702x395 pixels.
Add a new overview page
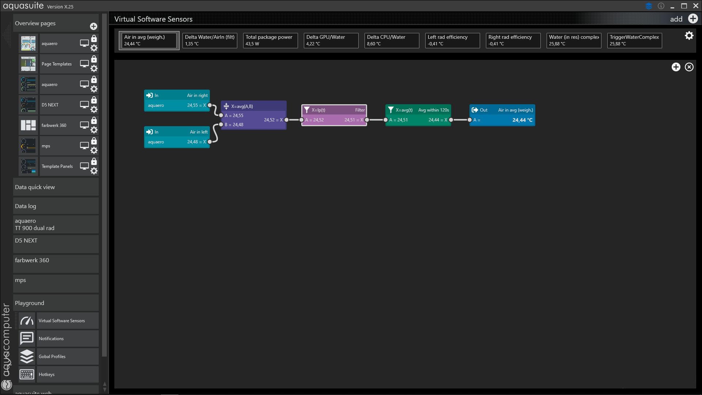[94, 26]
